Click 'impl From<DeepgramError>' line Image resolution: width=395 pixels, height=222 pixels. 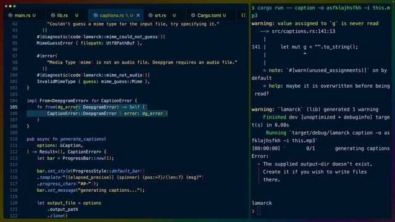point(82,101)
